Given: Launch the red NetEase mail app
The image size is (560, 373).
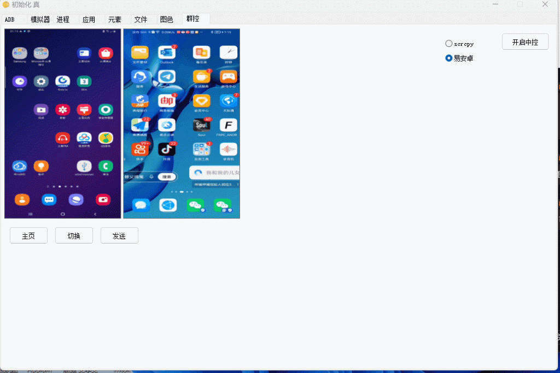Looking at the screenshot, I should coord(167,101).
